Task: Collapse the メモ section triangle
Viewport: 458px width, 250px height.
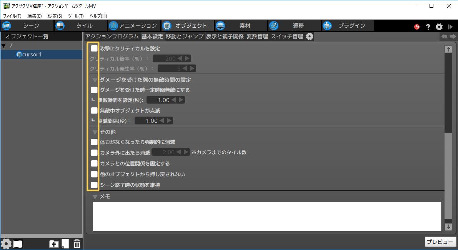Action: pos(95,197)
